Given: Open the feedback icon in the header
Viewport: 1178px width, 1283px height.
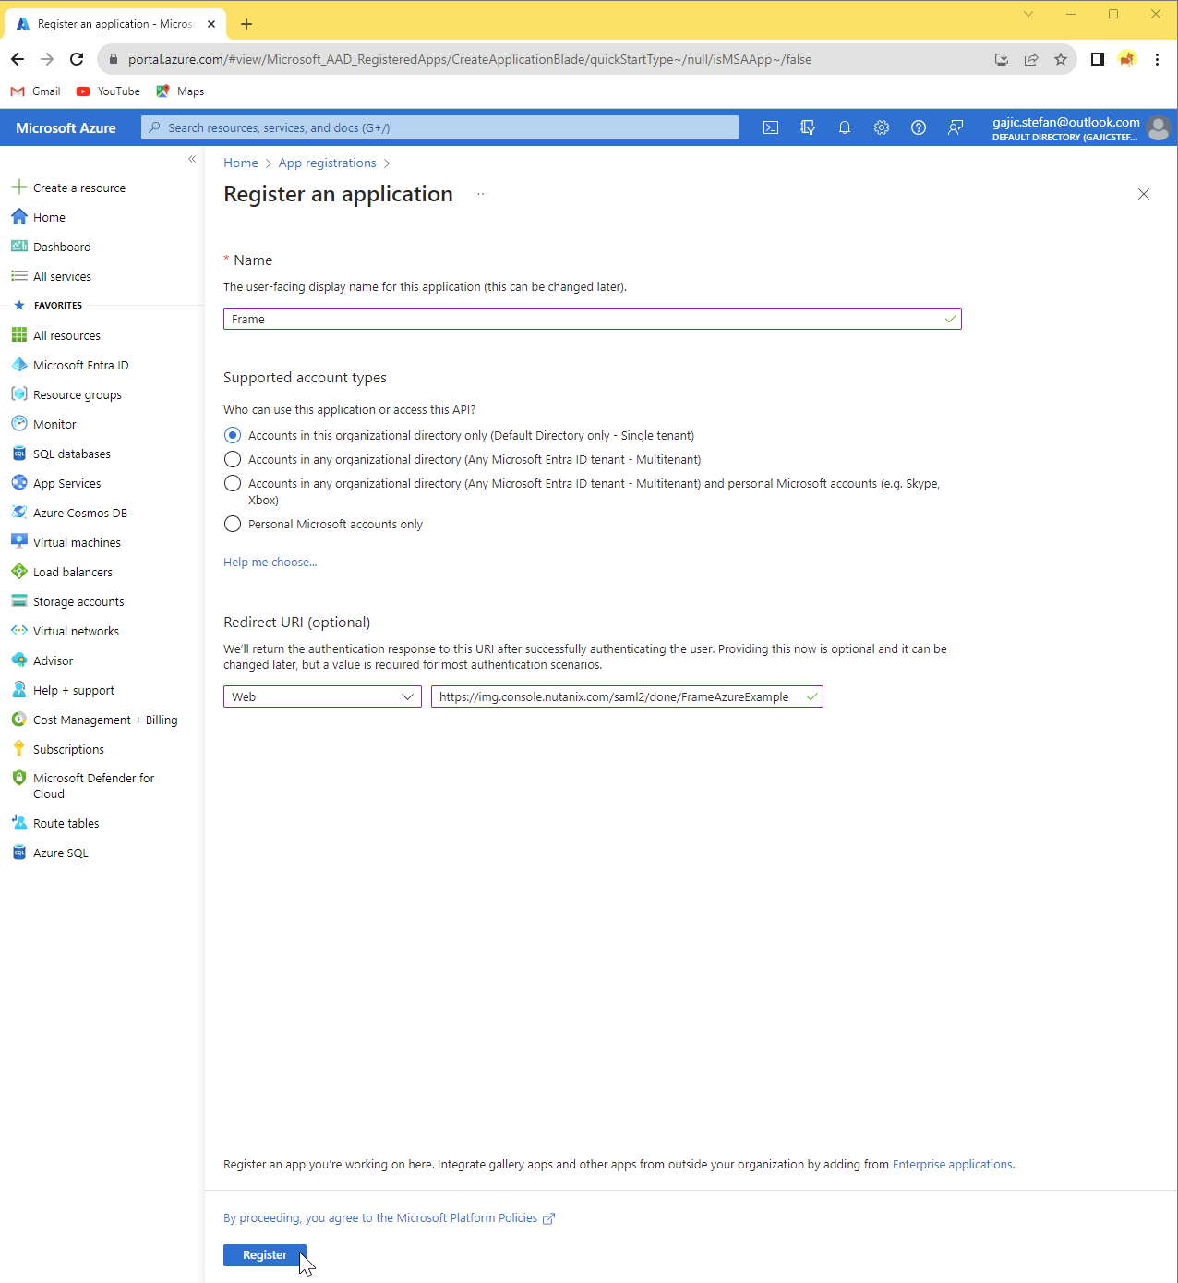Looking at the screenshot, I should 956,127.
